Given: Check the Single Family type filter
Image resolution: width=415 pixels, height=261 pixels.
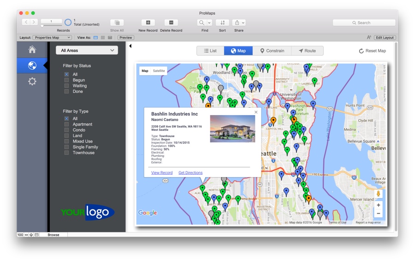Looking at the screenshot, I should click(66, 147).
